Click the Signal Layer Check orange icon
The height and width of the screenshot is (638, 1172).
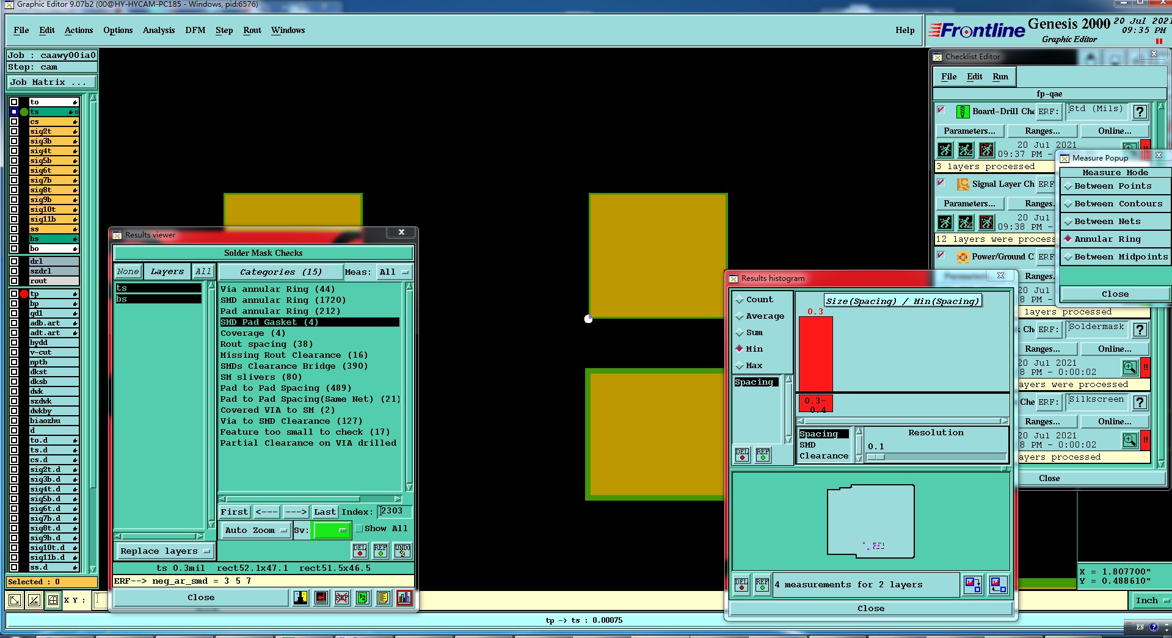[x=963, y=184]
